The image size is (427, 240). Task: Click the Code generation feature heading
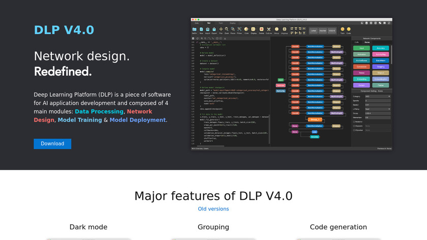(x=339, y=227)
